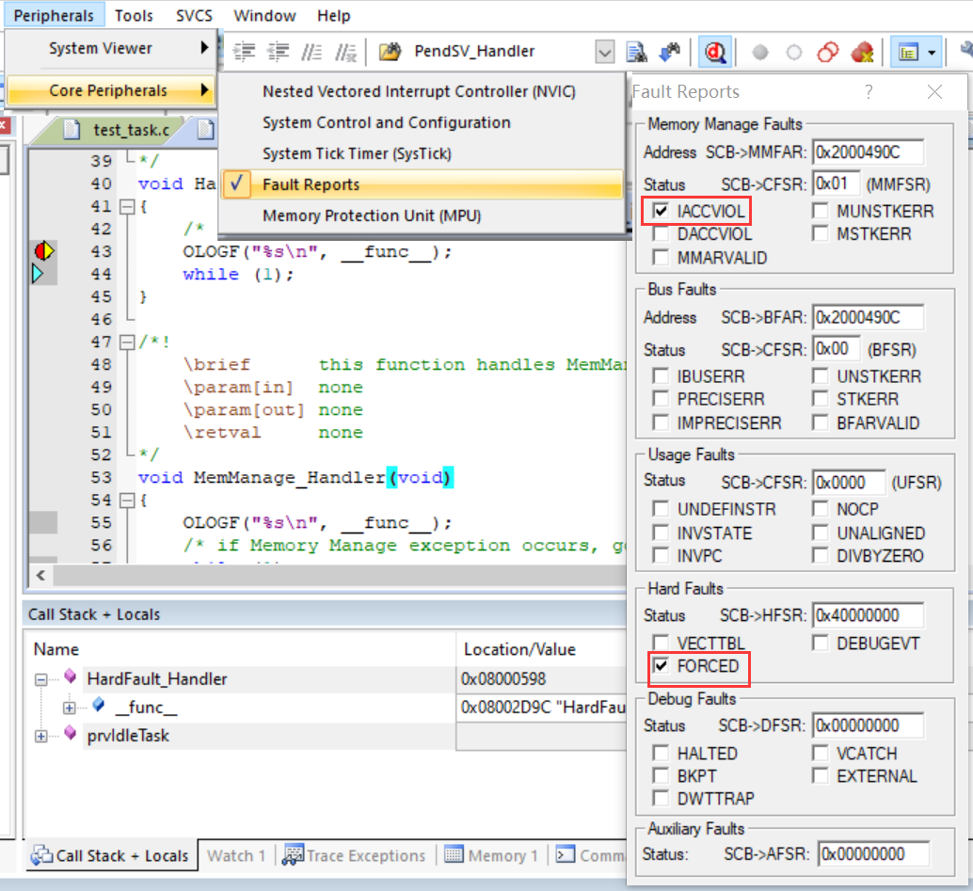973x891 pixels.
Task: Open the Tools menu
Action: (134, 15)
